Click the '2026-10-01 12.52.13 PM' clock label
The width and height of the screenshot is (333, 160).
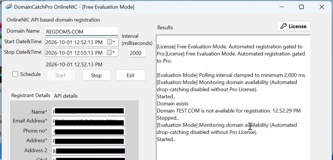74,64
